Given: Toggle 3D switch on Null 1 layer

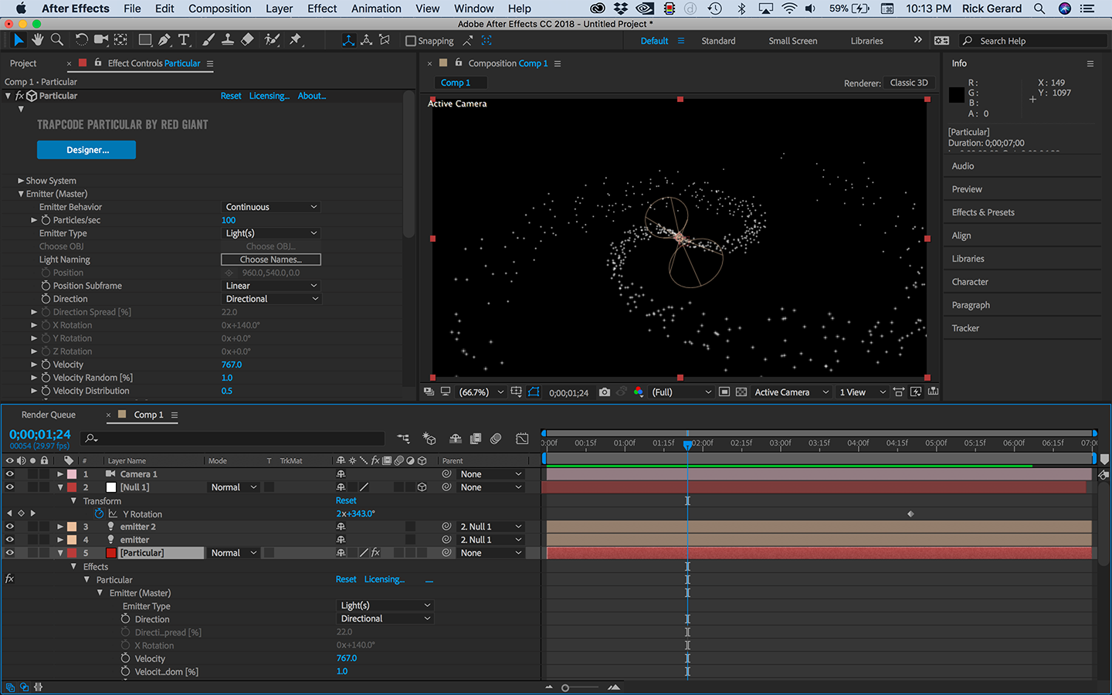Looking at the screenshot, I should (422, 487).
